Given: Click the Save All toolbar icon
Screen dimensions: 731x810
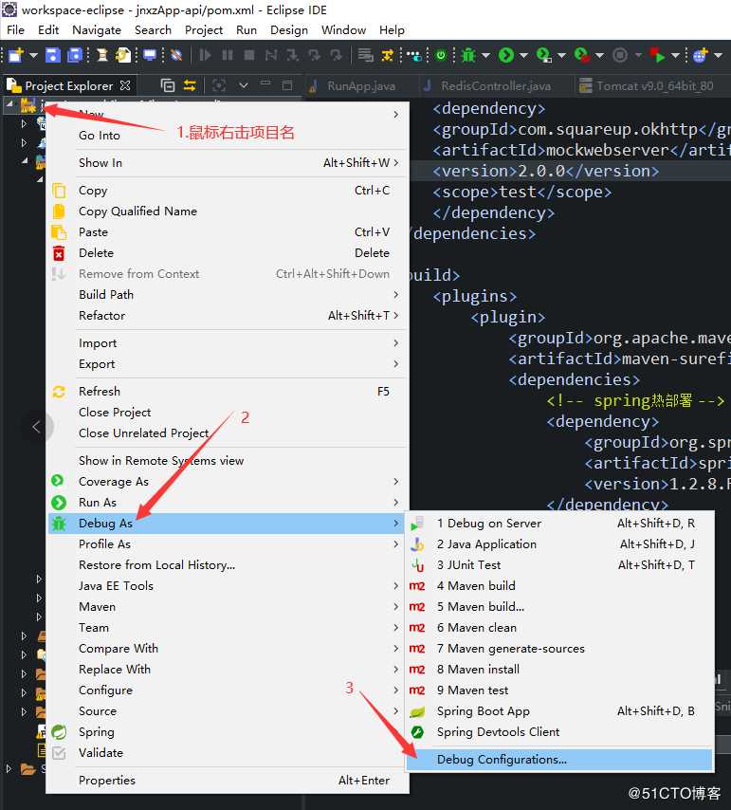Looking at the screenshot, I should (75, 55).
